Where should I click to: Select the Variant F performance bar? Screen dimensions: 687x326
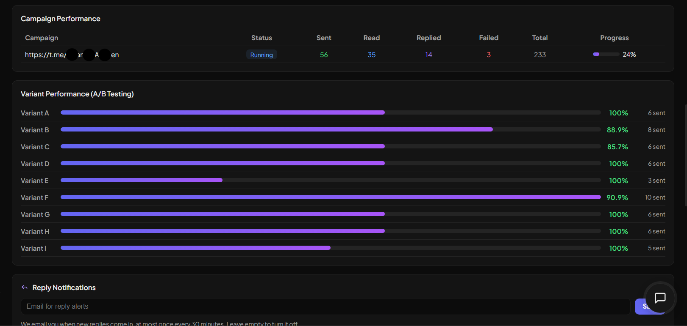tap(331, 197)
